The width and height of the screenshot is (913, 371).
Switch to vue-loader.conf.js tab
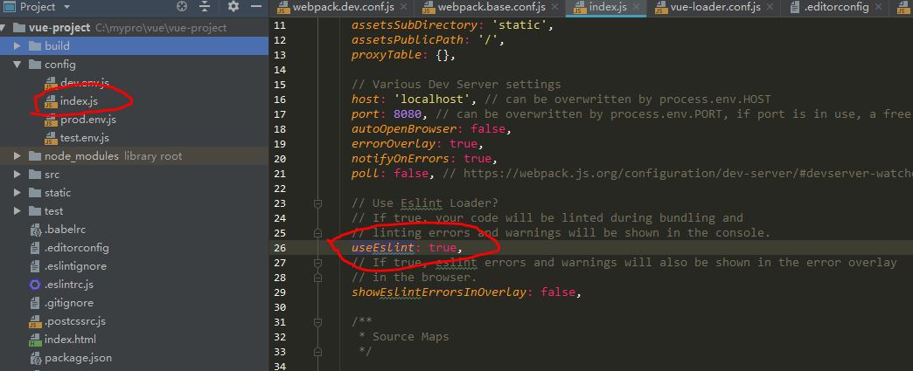coord(720,8)
